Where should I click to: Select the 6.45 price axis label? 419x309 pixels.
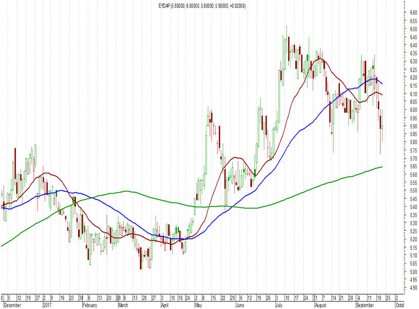[413, 37]
